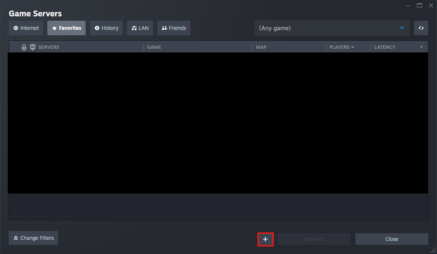Sort by VAC shield column icon
The width and height of the screenshot is (437, 254).
(x=33, y=47)
